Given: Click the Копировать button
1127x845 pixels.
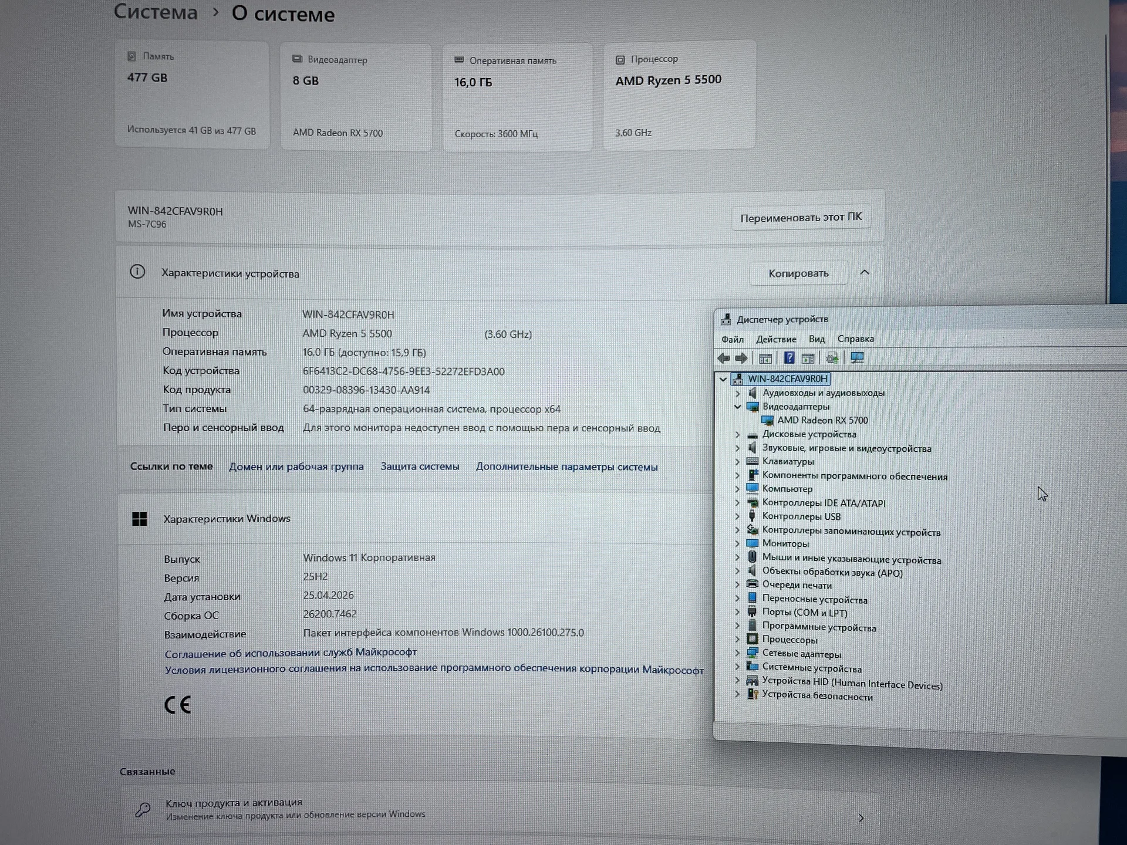Looking at the screenshot, I should pyautogui.click(x=799, y=273).
